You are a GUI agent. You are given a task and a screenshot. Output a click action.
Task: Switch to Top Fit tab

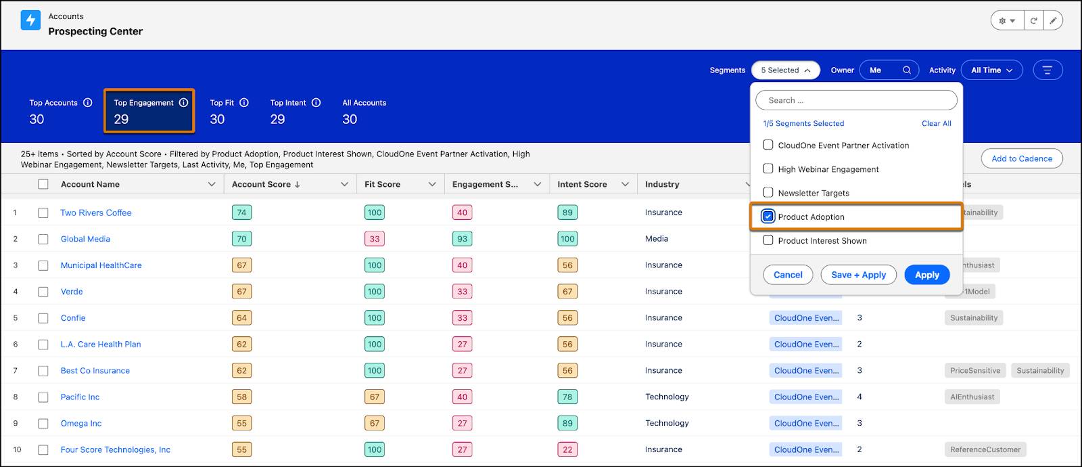229,112
